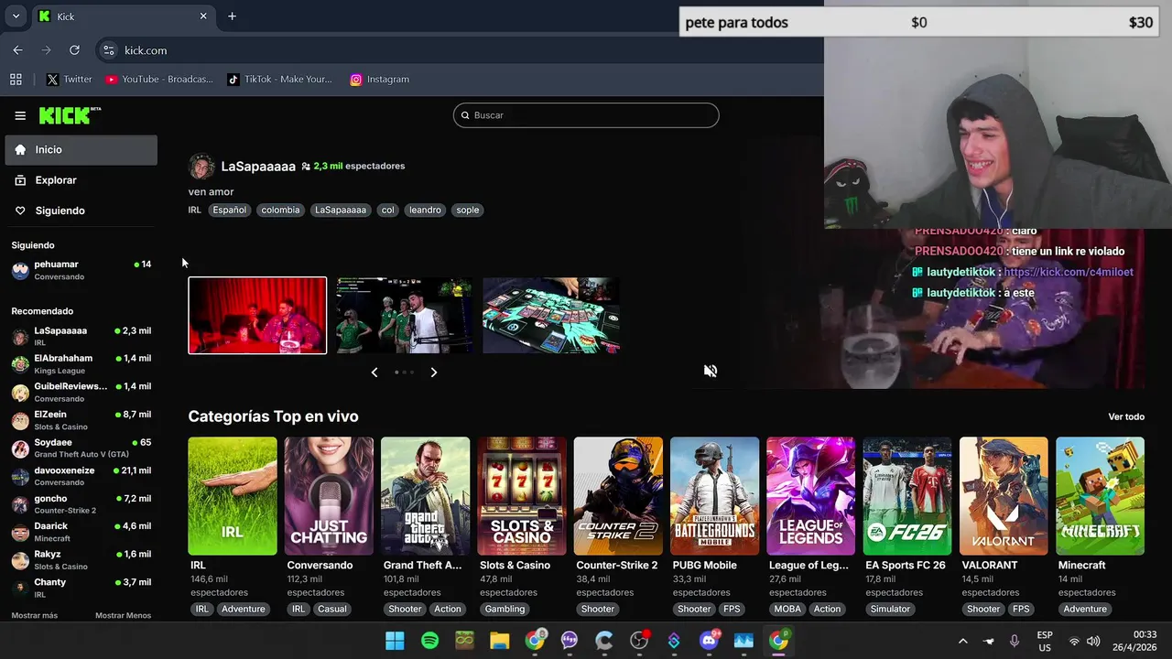This screenshot has height=659, width=1172.
Task: Click the Gambling tag under Slots & Casino
Action: coord(505,609)
